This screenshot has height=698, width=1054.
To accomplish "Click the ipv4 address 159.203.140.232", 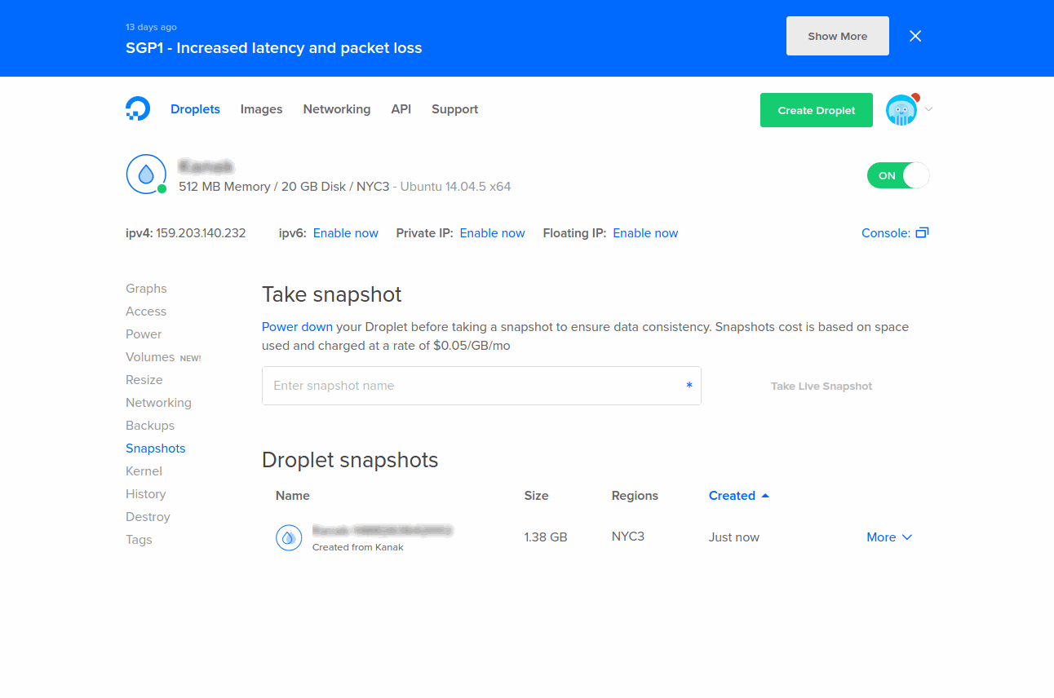I will [201, 233].
